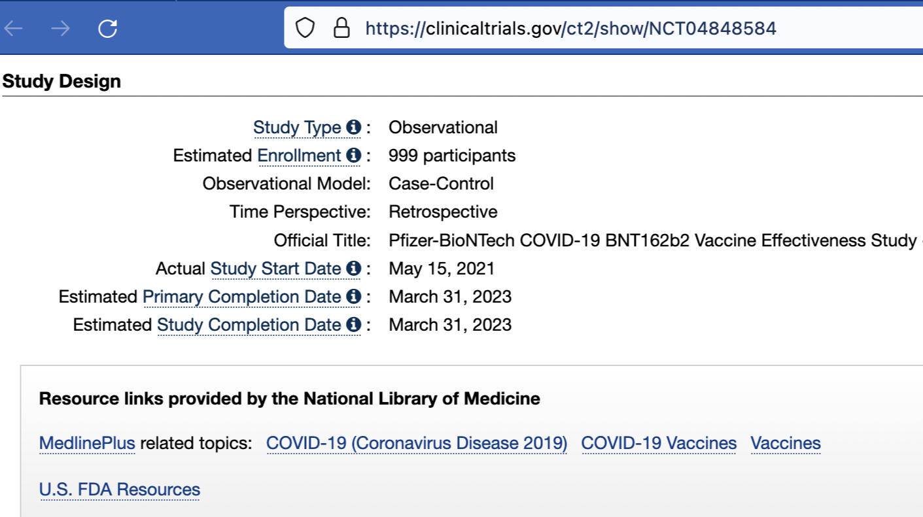The image size is (923, 517).
Task: Open the COVID-19 Vaccines topic link
Action: 659,443
